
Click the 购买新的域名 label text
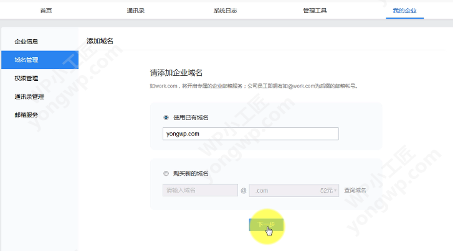click(191, 173)
